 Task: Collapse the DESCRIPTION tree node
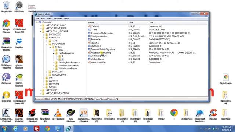pos(47,44)
